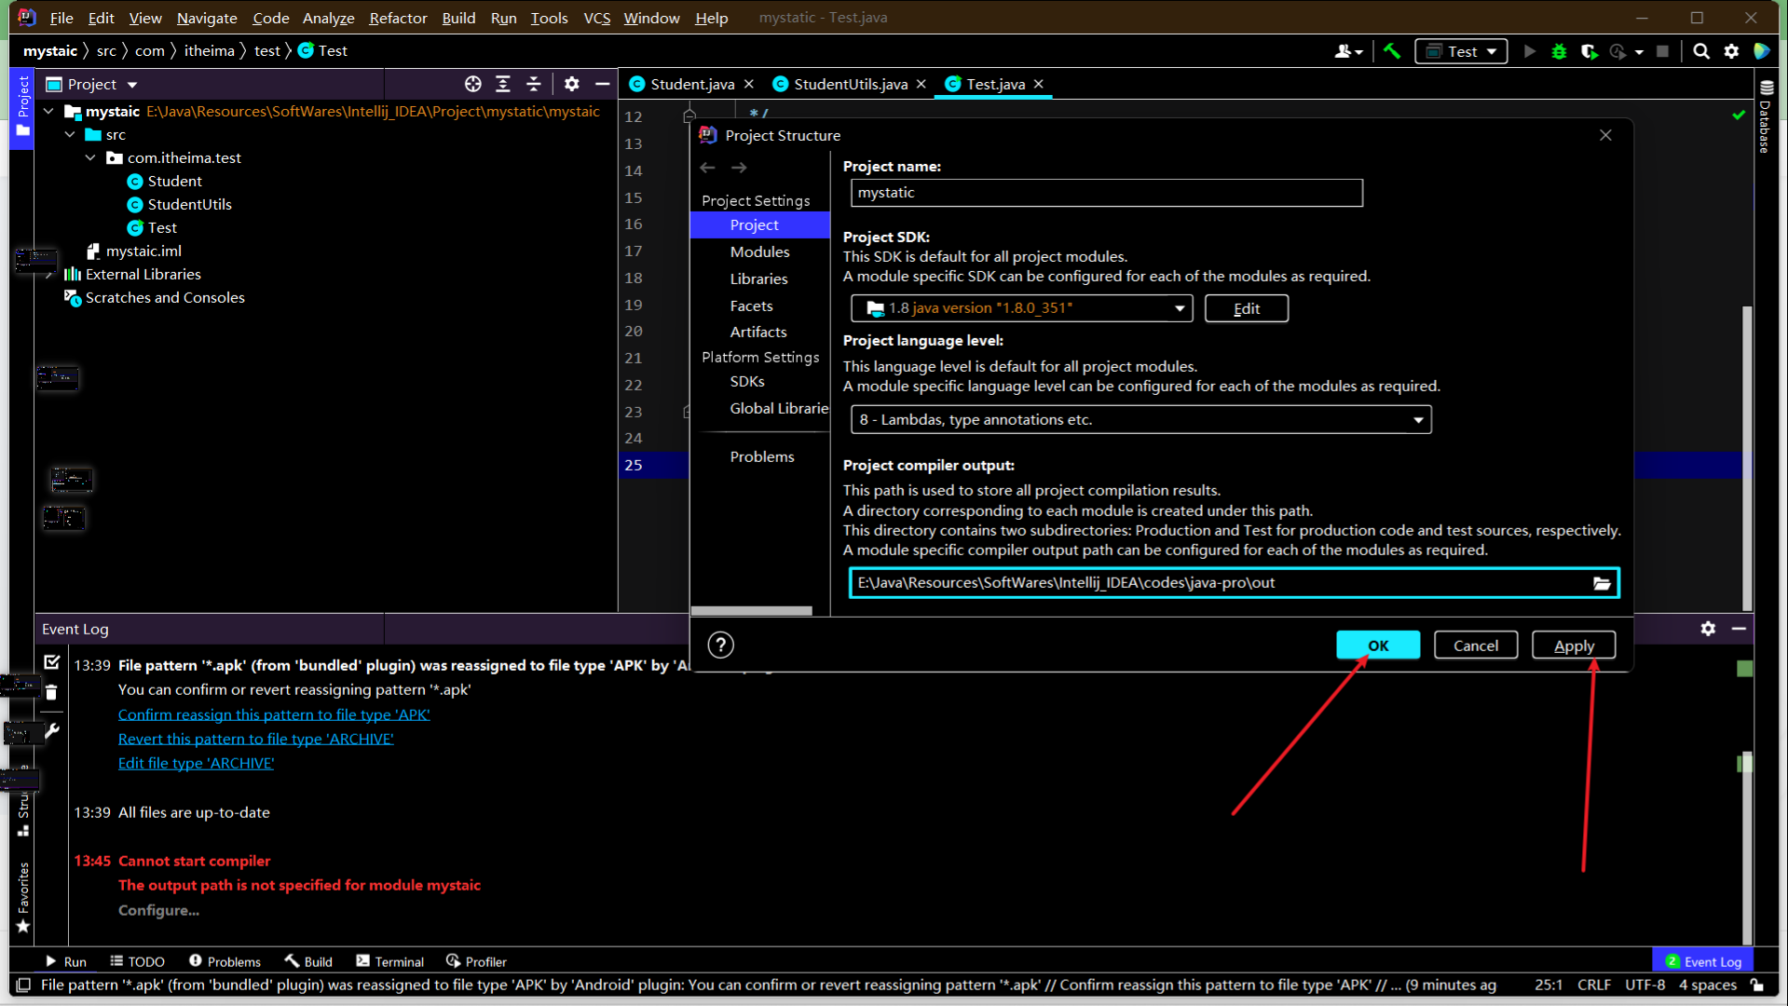Open the Project language level dropdown
The width and height of the screenshot is (1788, 1006).
pyautogui.click(x=1140, y=420)
